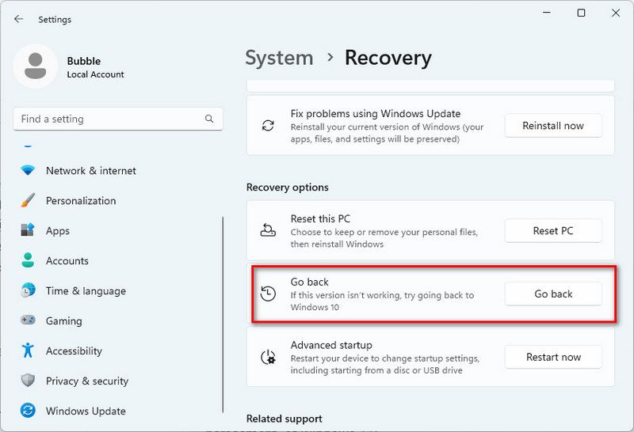The height and width of the screenshot is (432, 634).
Task: Click the Advanced startup title text
Action: coord(331,345)
